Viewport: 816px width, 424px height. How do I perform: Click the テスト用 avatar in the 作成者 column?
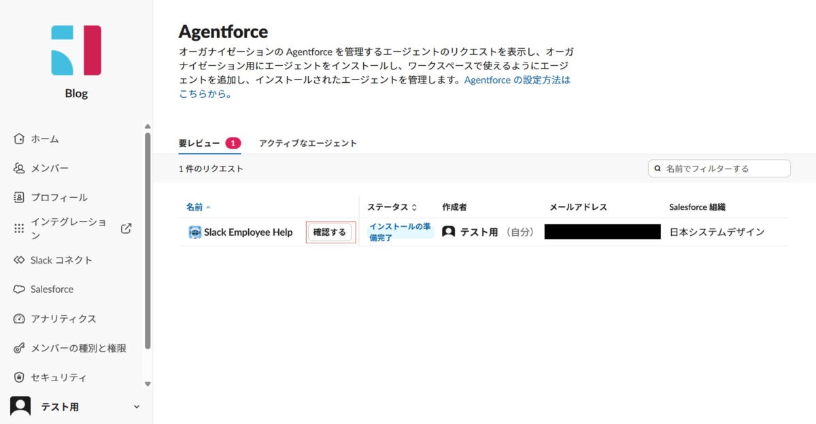pyautogui.click(x=448, y=232)
